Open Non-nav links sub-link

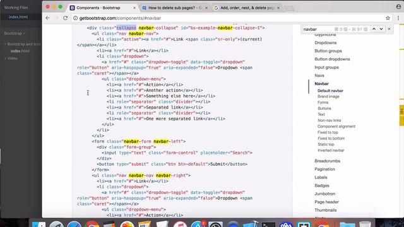pos(329,120)
